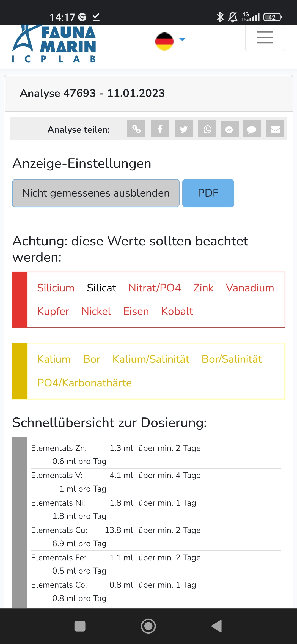297x644 pixels.
Task: Share analysis via SMS chat bubble
Action: (251, 129)
